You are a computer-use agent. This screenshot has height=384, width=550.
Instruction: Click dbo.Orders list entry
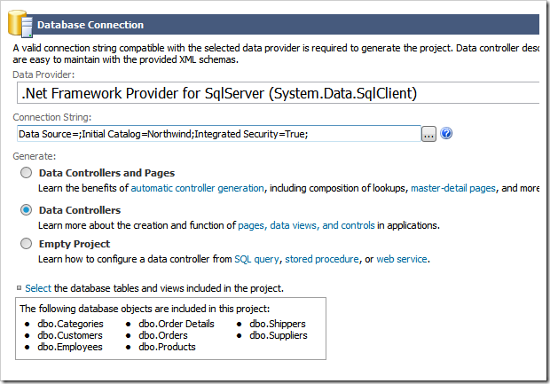[x=162, y=335]
